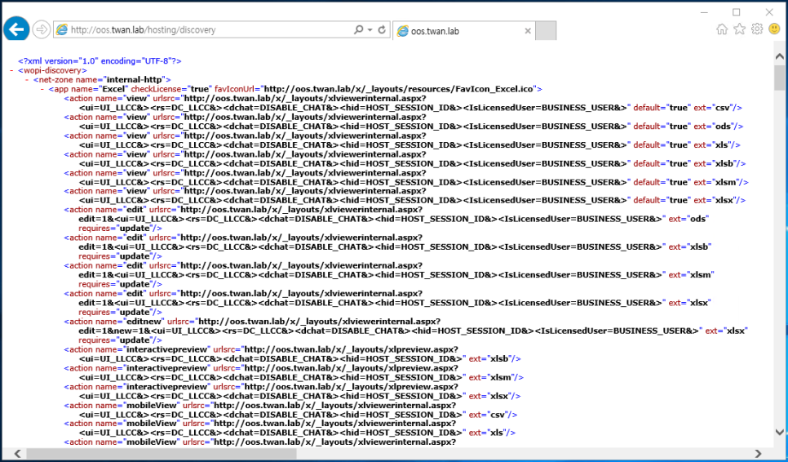Viewport: 788px width, 462px height.
Task: Select the oos.twan.lab tab
Action: pyautogui.click(x=464, y=31)
